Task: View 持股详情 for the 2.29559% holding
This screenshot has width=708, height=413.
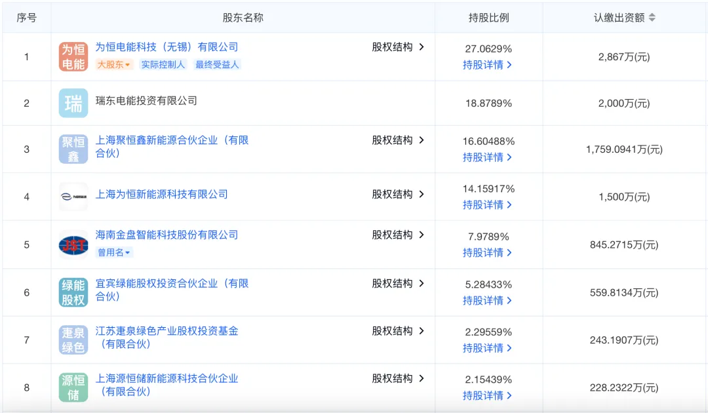Action: (487, 349)
